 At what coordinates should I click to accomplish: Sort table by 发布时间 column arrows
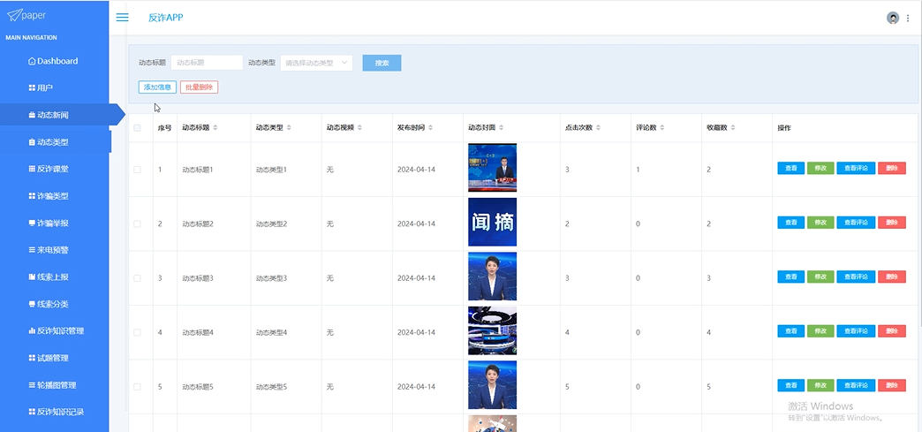tap(430, 128)
